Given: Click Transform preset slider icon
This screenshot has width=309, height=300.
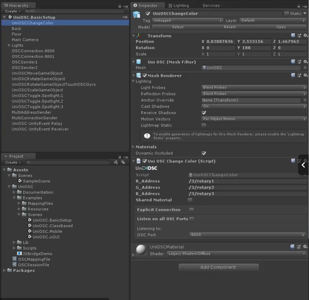Looking at the screenshot, I should 299,35.
